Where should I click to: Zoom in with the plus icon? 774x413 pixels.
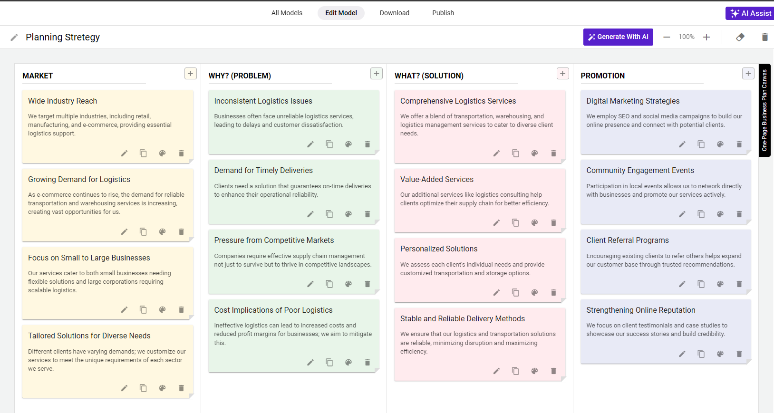[x=706, y=37]
